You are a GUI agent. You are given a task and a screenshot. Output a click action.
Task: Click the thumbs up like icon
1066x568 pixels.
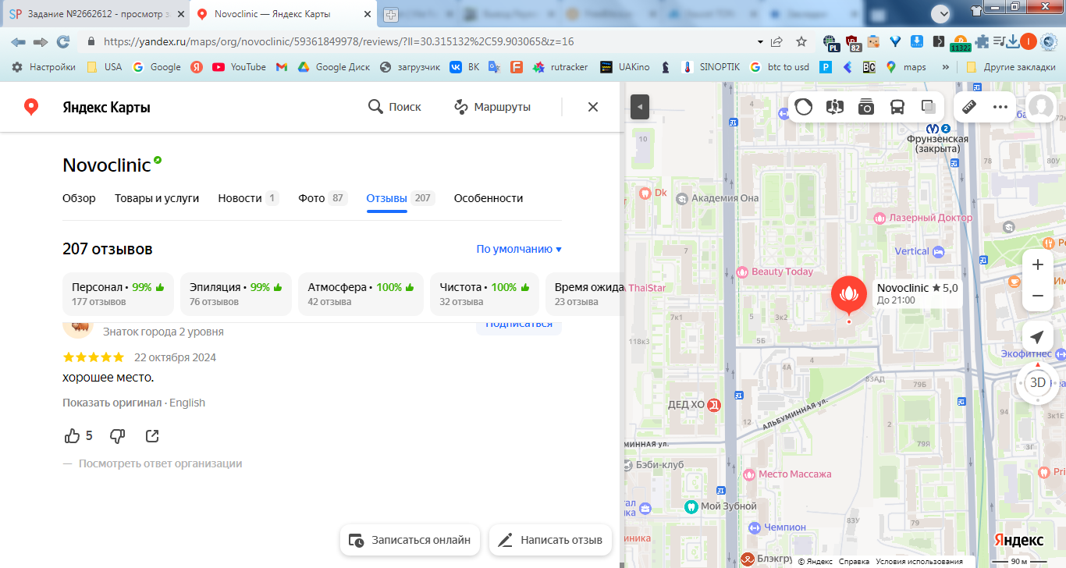[72, 435]
